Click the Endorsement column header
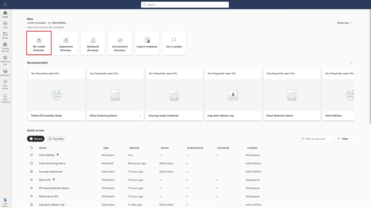The width and height of the screenshot is (371, 208). (195, 148)
